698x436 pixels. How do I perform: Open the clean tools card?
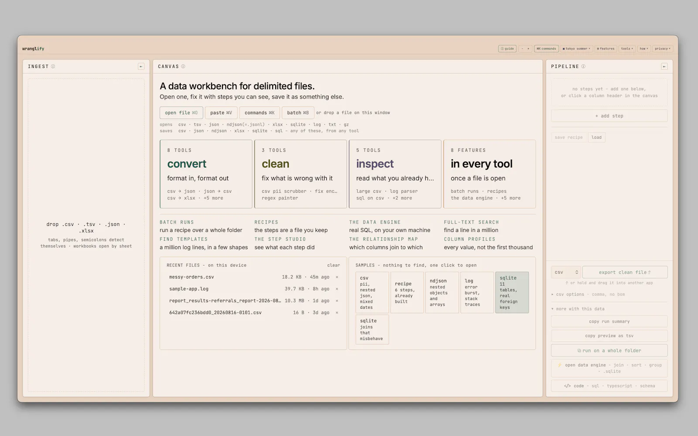[301, 174]
